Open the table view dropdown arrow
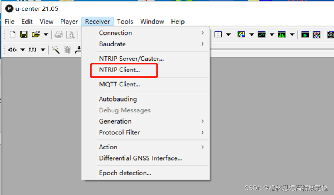Image resolution: width=334 pixels, height=195 pixels. [228, 34]
